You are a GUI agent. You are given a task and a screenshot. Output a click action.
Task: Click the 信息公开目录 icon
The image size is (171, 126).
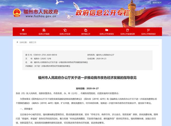point(64,30)
